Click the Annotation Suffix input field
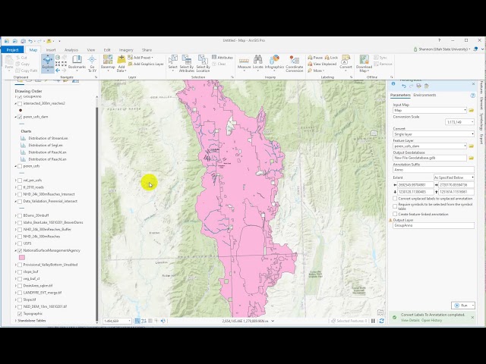The height and width of the screenshot is (364, 486). tap(434, 170)
